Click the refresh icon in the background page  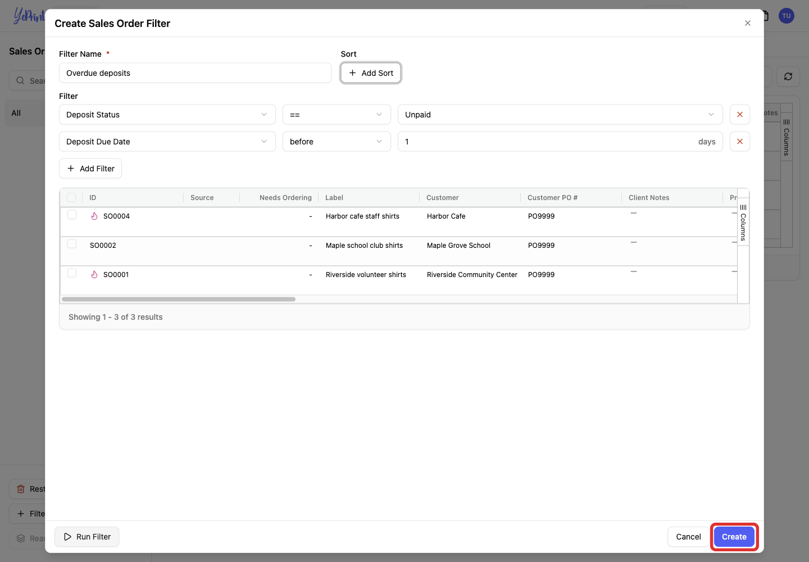(x=788, y=76)
